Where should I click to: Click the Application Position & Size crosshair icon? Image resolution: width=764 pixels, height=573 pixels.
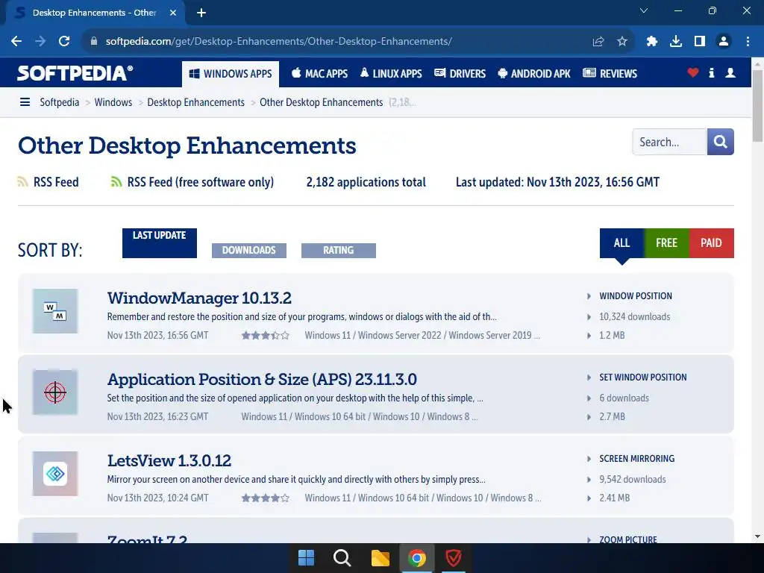point(55,392)
